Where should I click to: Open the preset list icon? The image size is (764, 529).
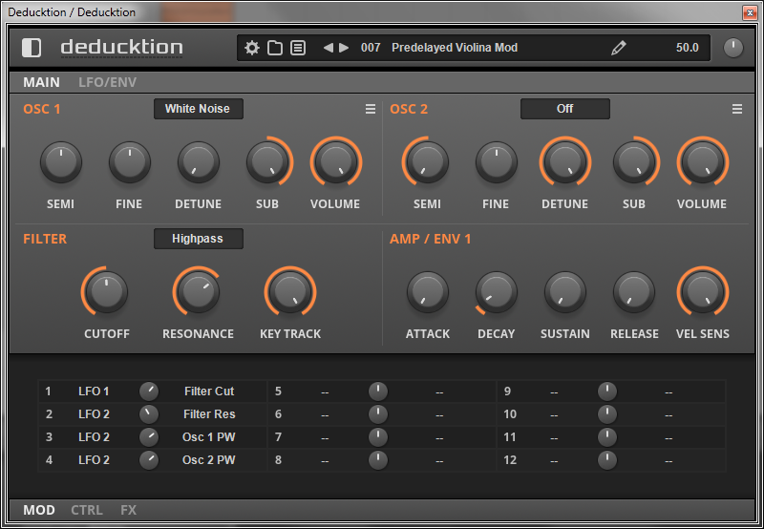click(298, 48)
